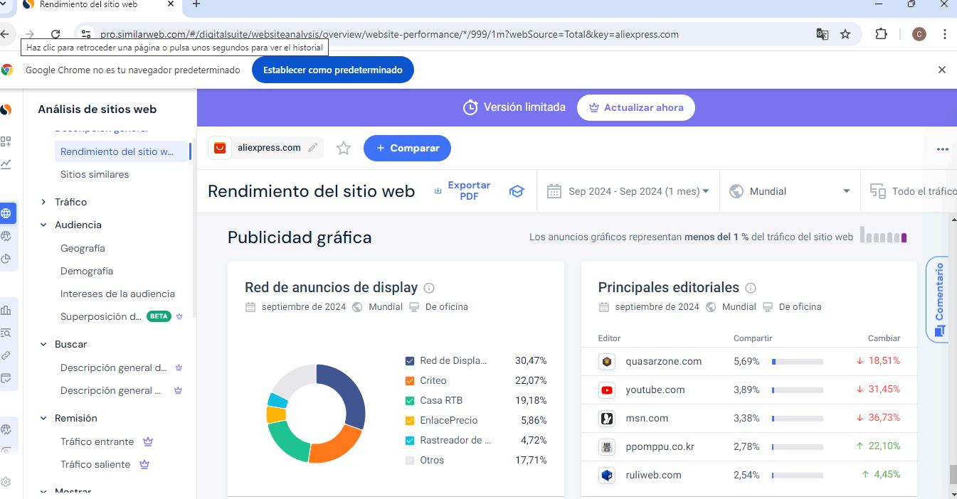Open the Chrome profile avatar C
The height and width of the screenshot is (499, 957).
tap(919, 34)
